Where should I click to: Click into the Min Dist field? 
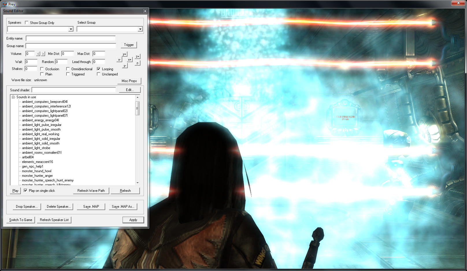(67, 54)
